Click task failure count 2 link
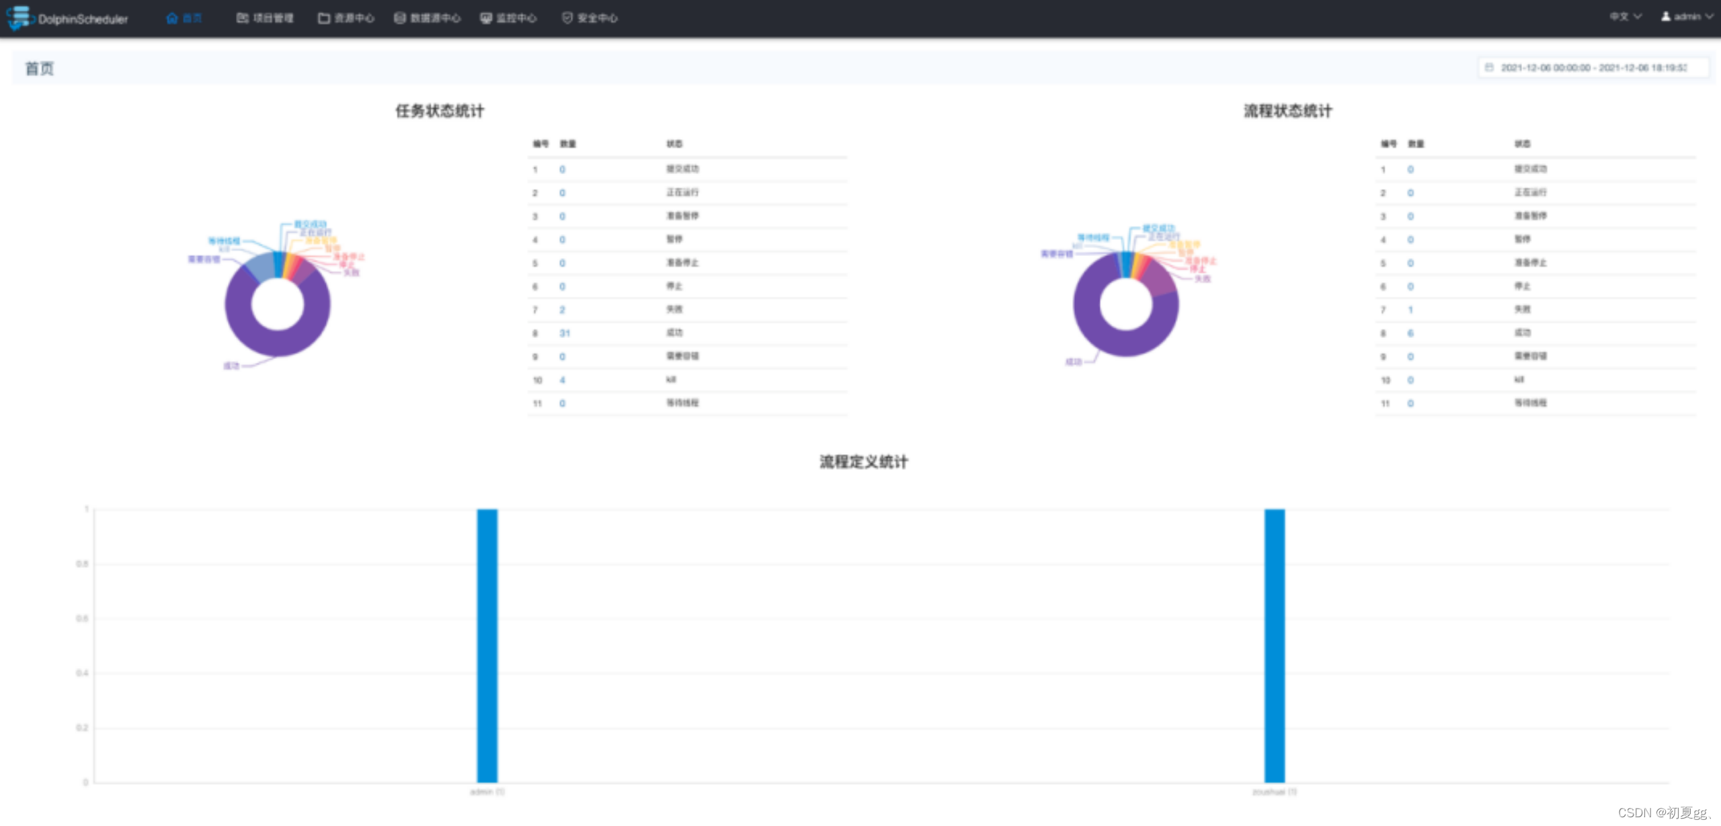The height and width of the screenshot is (826, 1721). pyautogui.click(x=563, y=310)
